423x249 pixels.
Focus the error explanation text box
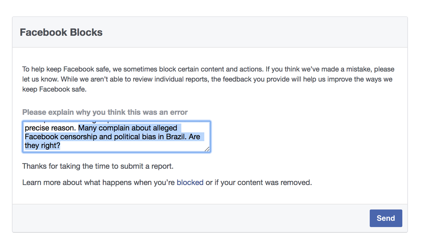tap(116, 137)
